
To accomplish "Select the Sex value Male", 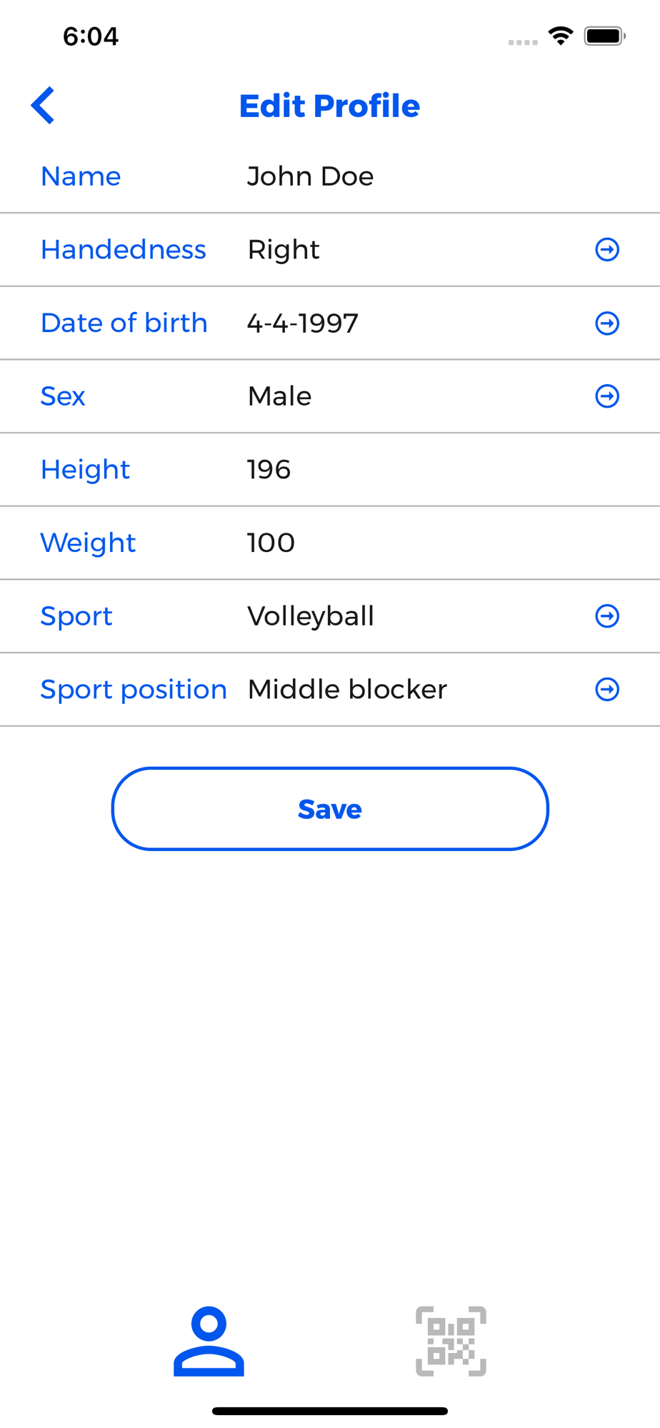I will (279, 396).
